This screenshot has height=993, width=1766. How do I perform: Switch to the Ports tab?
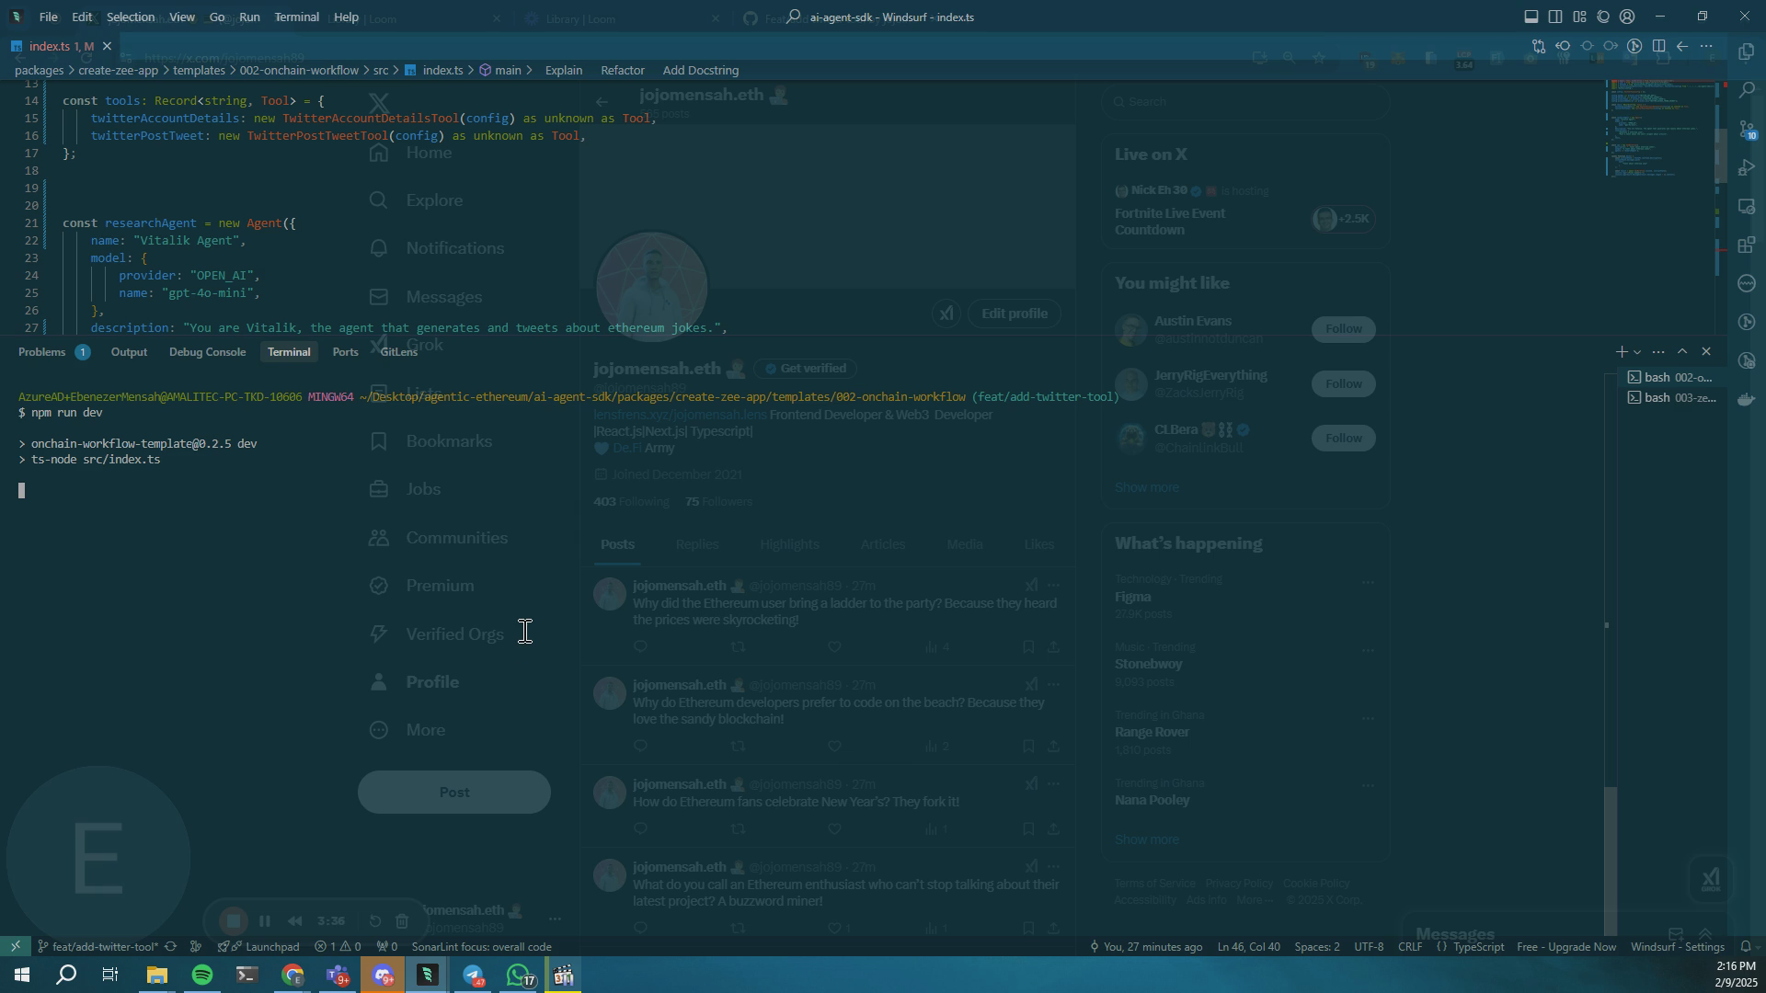345,352
